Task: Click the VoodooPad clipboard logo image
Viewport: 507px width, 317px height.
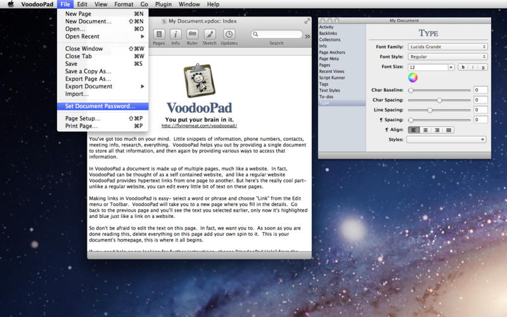Action: click(199, 81)
